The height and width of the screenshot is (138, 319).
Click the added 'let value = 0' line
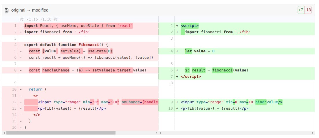coord(200,51)
